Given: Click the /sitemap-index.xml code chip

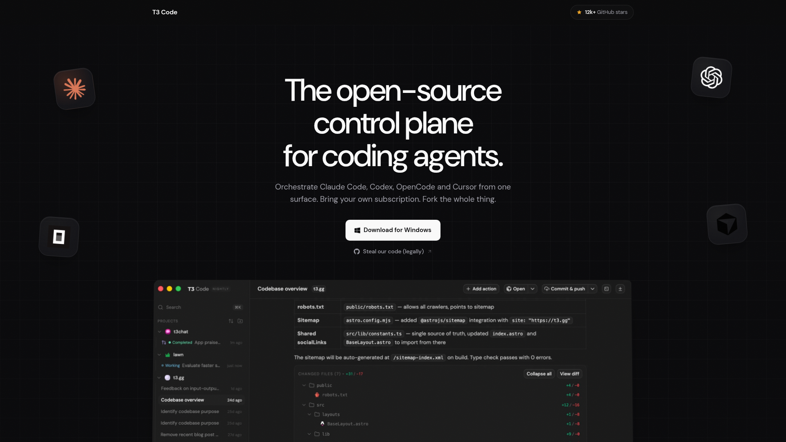Looking at the screenshot, I should (418, 358).
